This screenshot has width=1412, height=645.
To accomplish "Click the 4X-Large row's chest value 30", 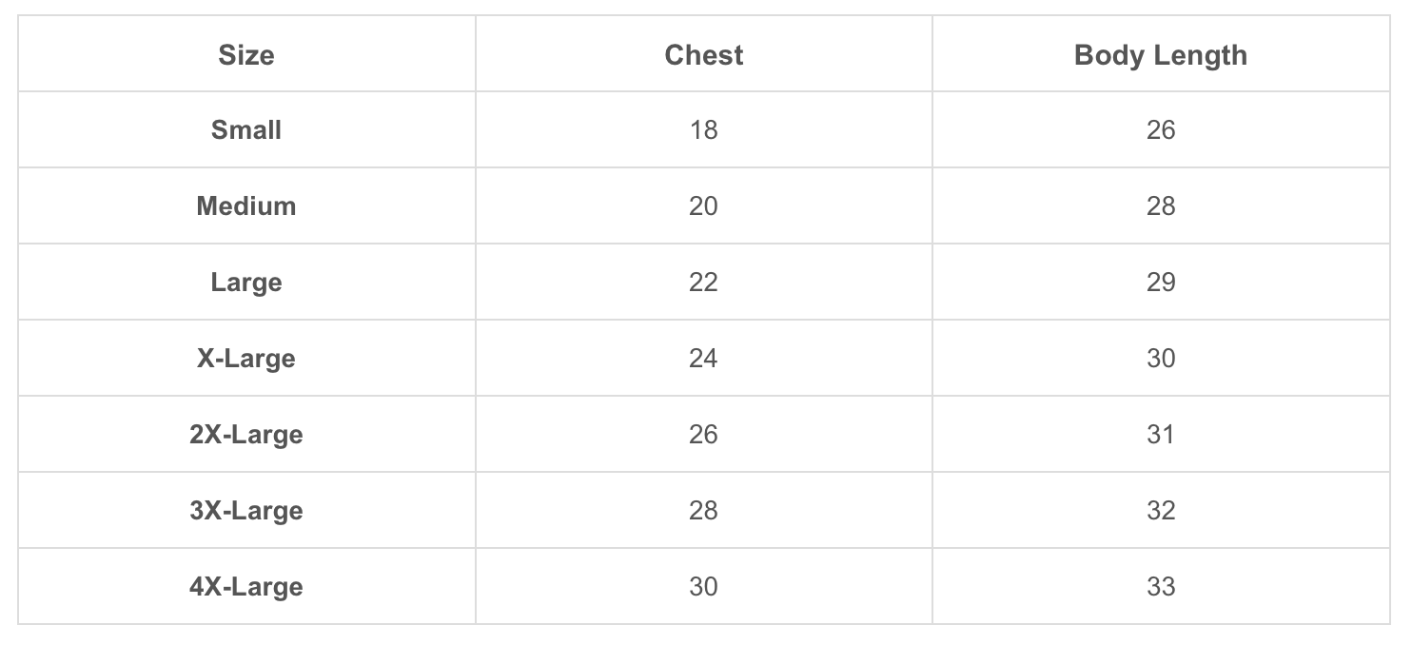I will point(703,587).
